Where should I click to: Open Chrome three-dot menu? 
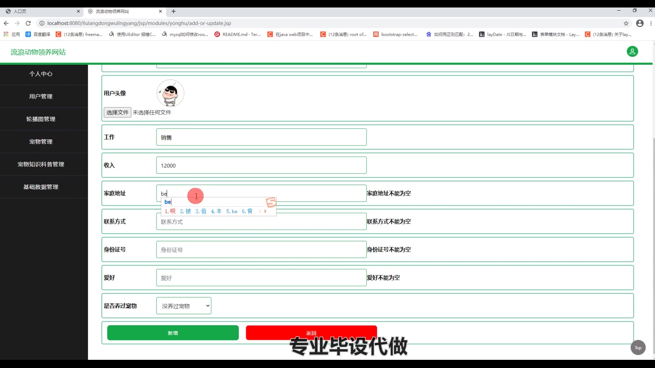[x=651, y=23]
